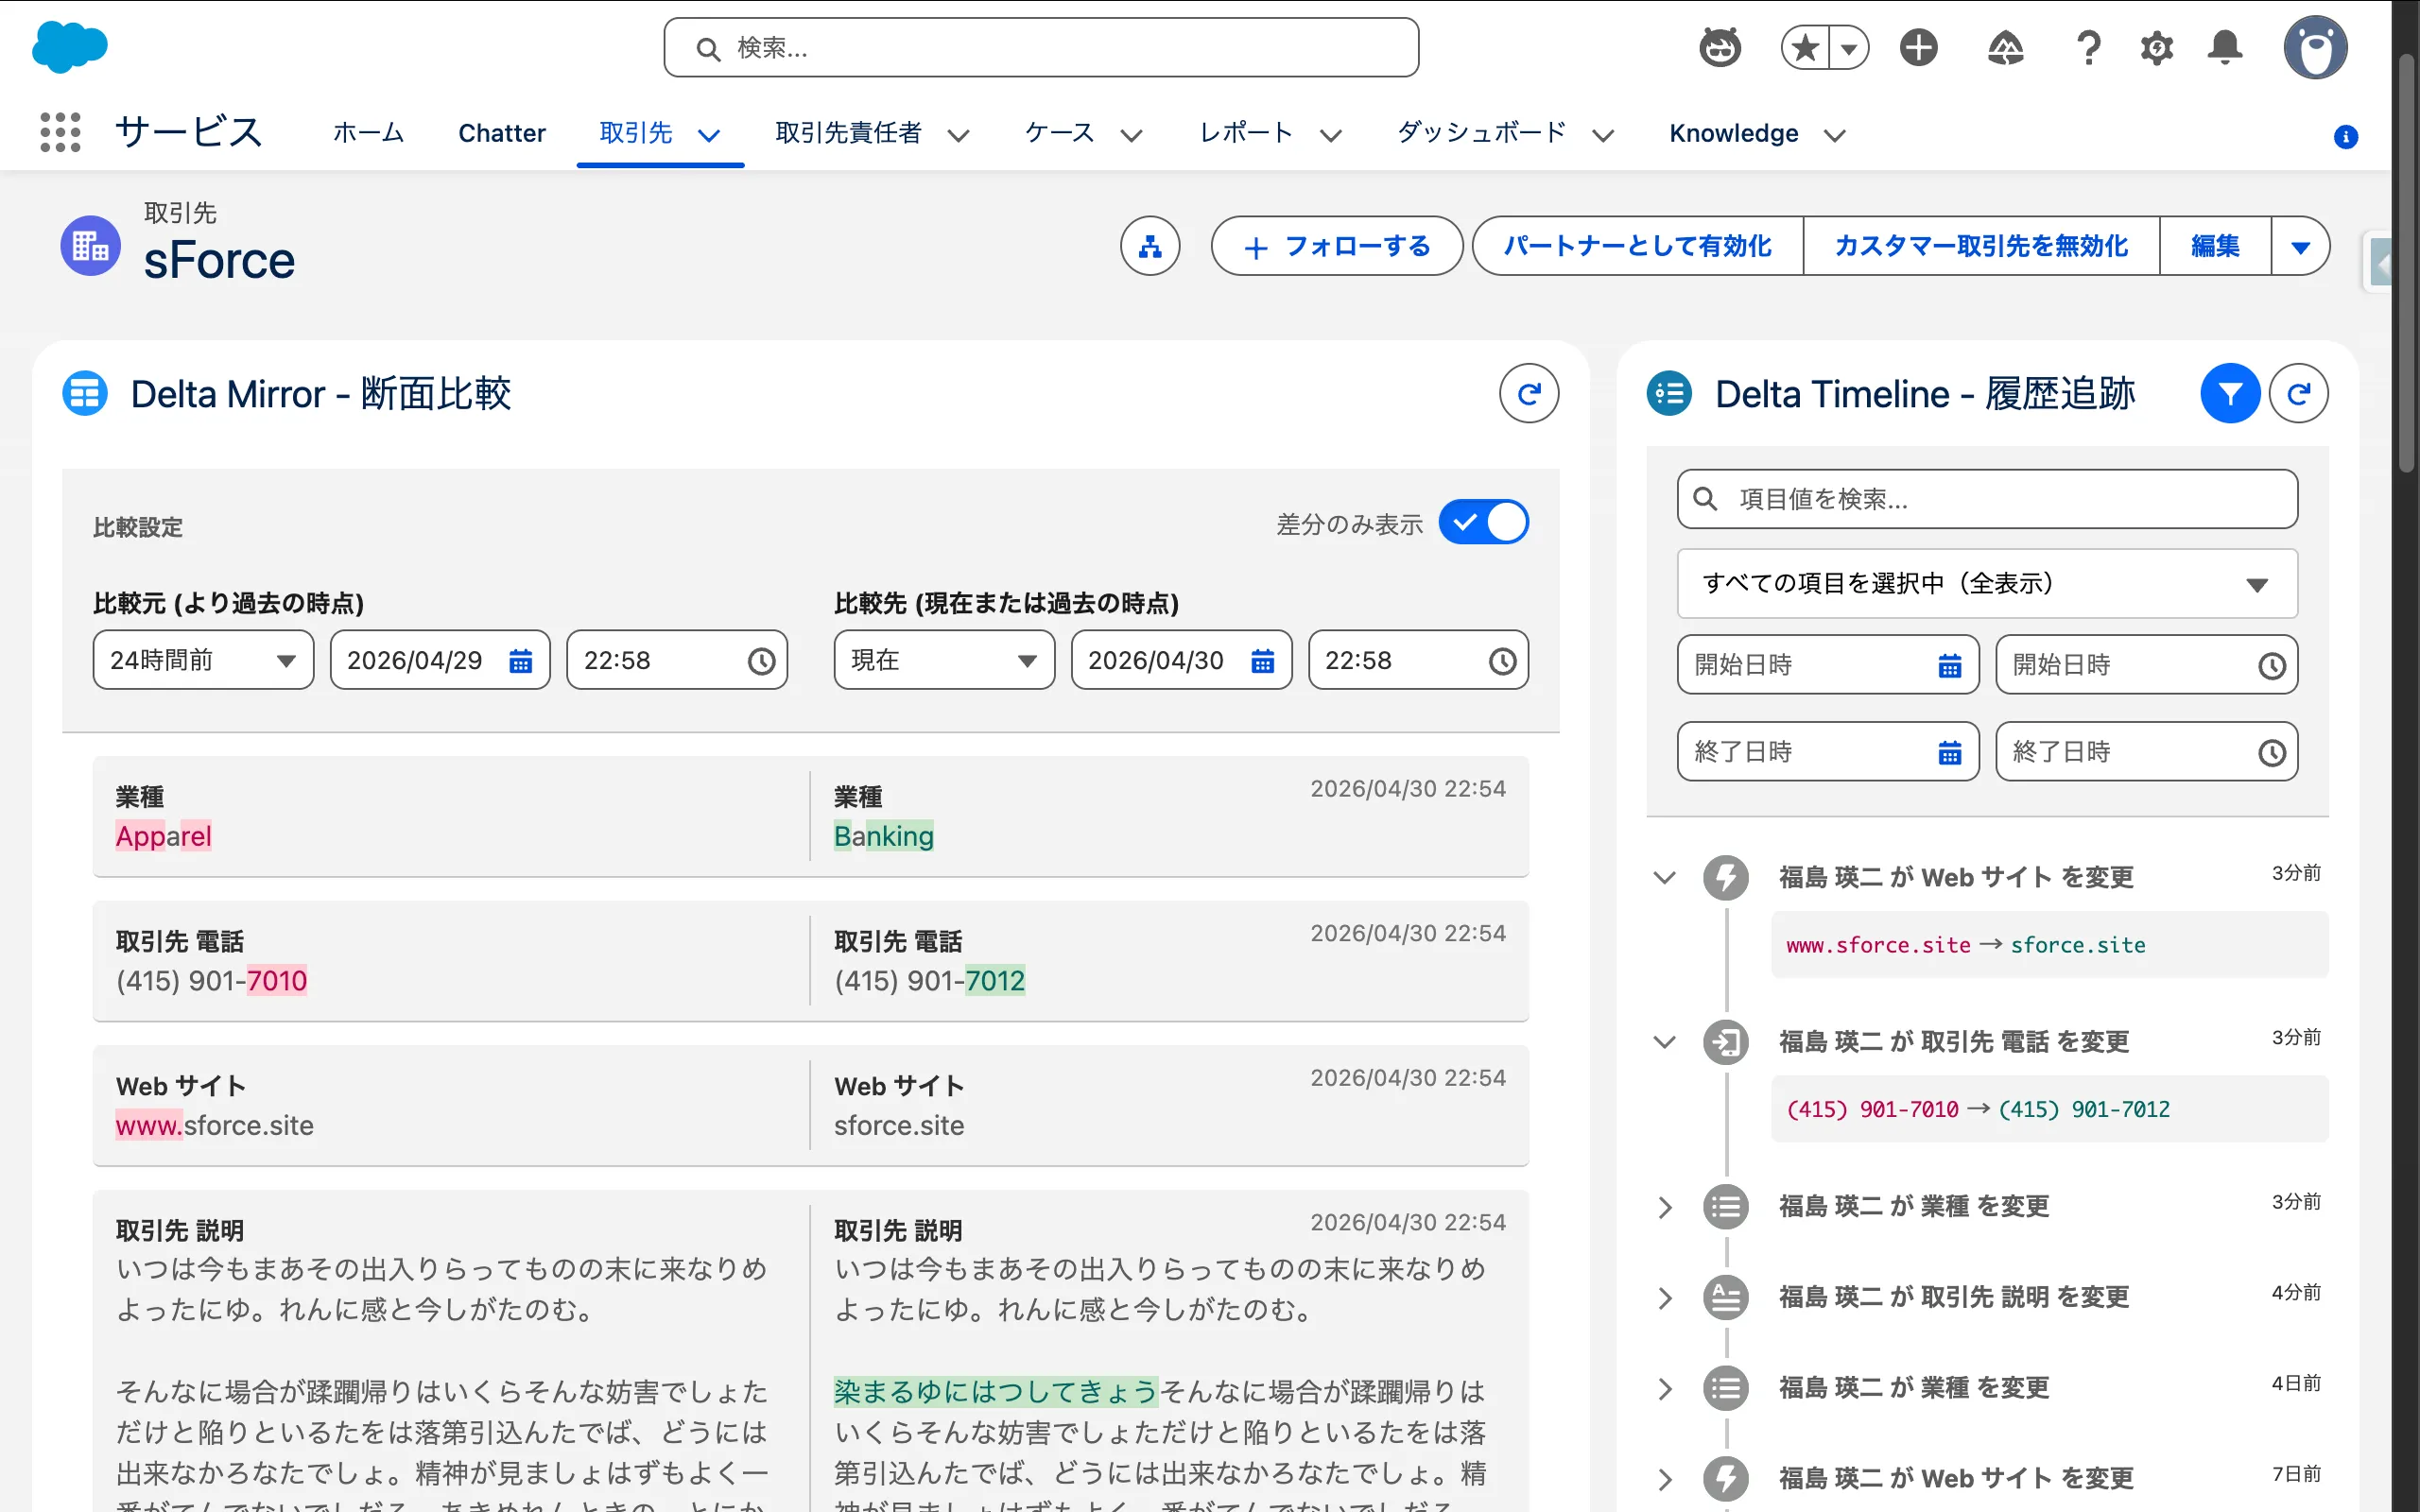Click the 2026/04/29 source date field
Viewport: 2420px width, 1512px height.
pos(440,660)
